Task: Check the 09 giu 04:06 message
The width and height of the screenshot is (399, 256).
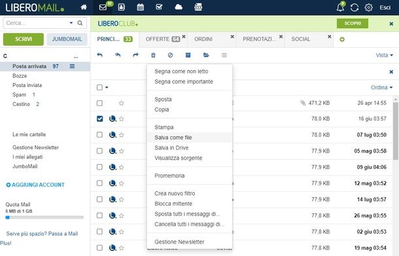Action: pyautogui.click(x=99, y=167)
